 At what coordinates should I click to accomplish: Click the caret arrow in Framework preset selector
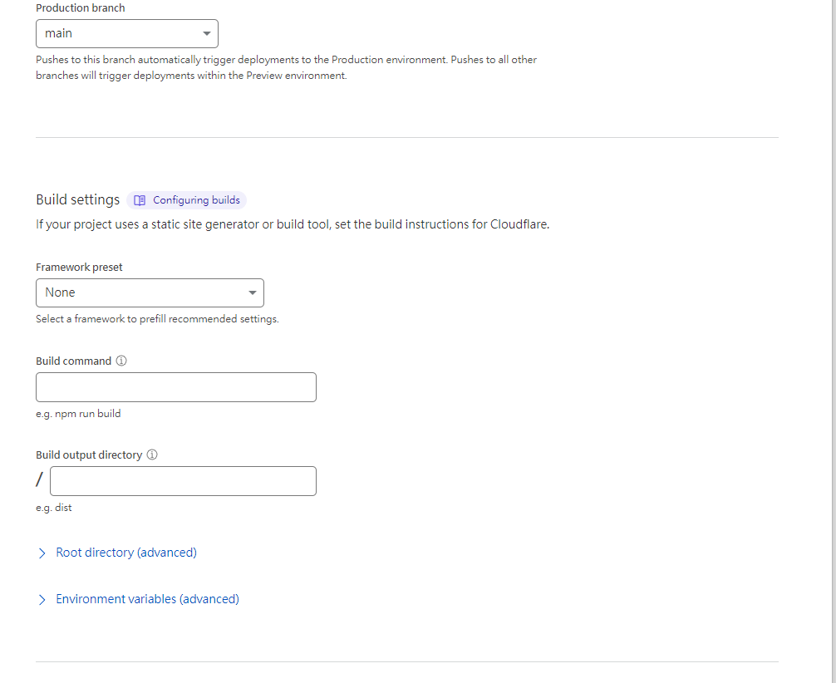(x=253, y=293)
